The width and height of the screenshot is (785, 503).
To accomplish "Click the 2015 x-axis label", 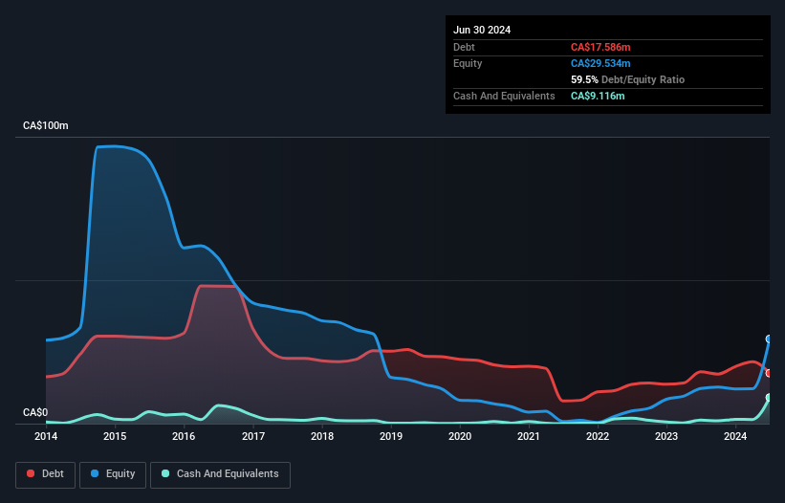I will click(115, 436).
